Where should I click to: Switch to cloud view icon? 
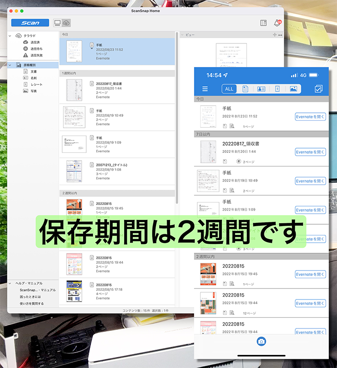coord(66,23)
